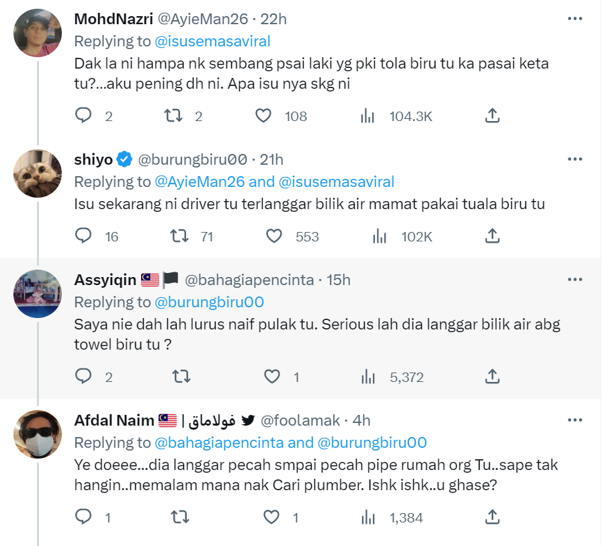Open more options on Afdal Naim's tweet

pos(574,420)
